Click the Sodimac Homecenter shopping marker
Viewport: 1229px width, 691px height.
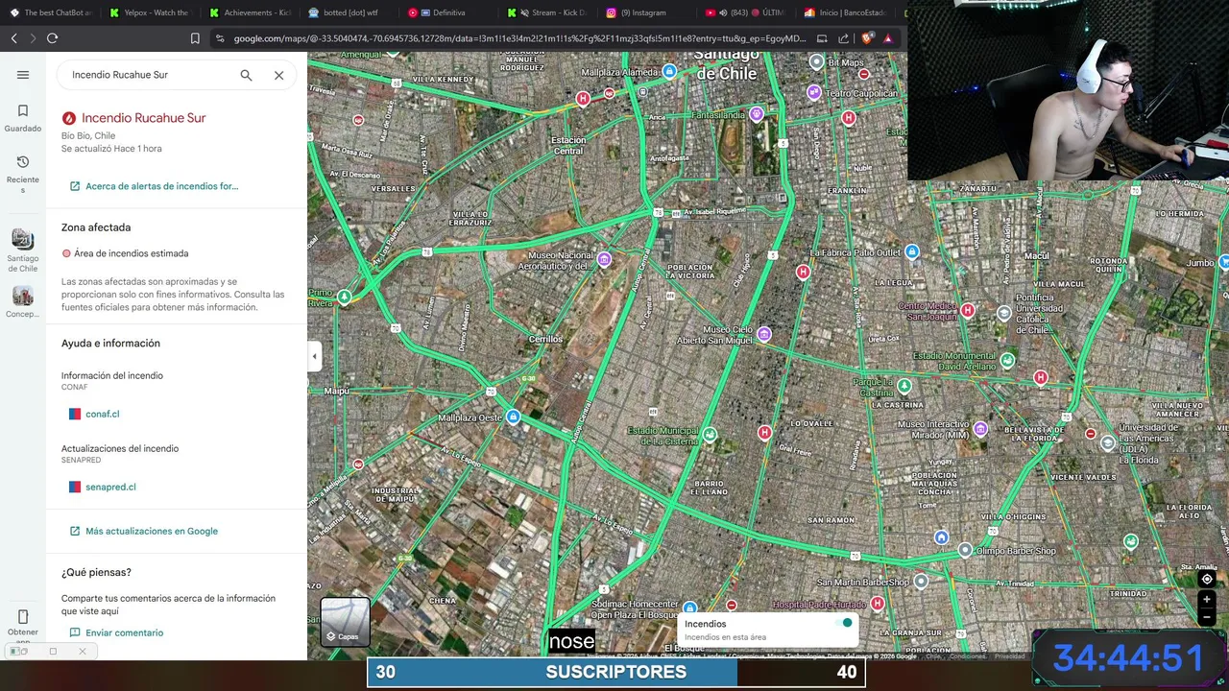[689, 608]
